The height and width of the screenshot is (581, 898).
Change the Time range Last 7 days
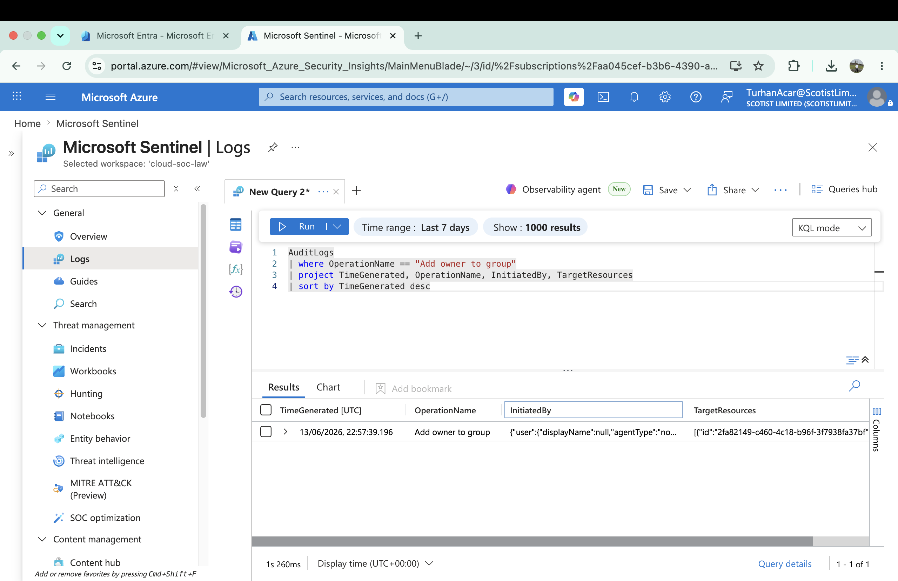click(x=416, y=227)
